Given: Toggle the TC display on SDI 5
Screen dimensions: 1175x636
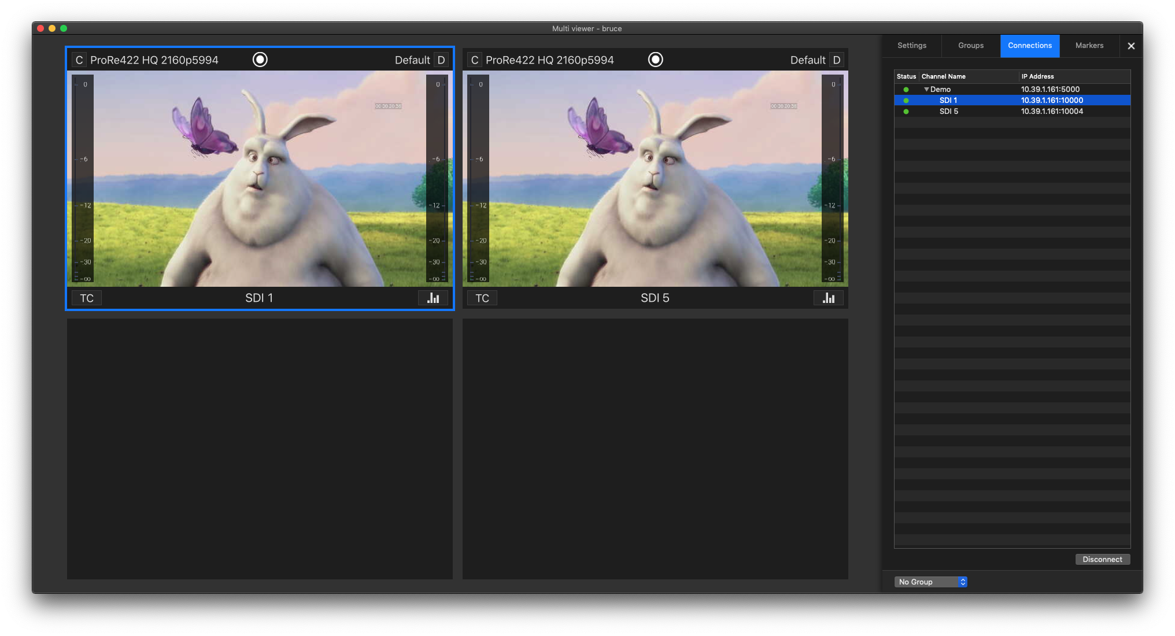Looking at the screenshot, I should tap(482, 298).
